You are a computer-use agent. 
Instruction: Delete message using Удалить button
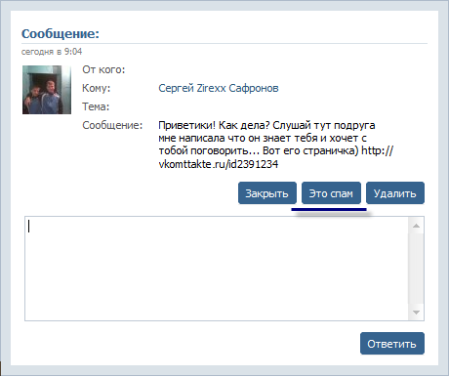click(x=395, y=193)
